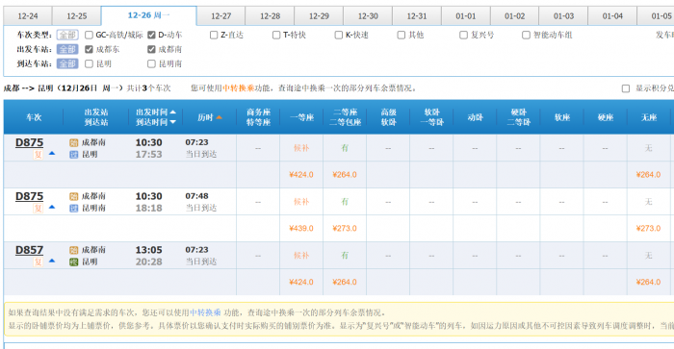Switch to the 12-27 date tab
This screenshot has width=674, height=349.
point(220,16)
